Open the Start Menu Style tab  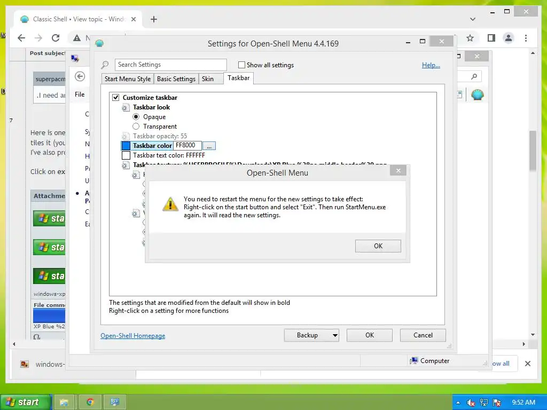point(127,79)
